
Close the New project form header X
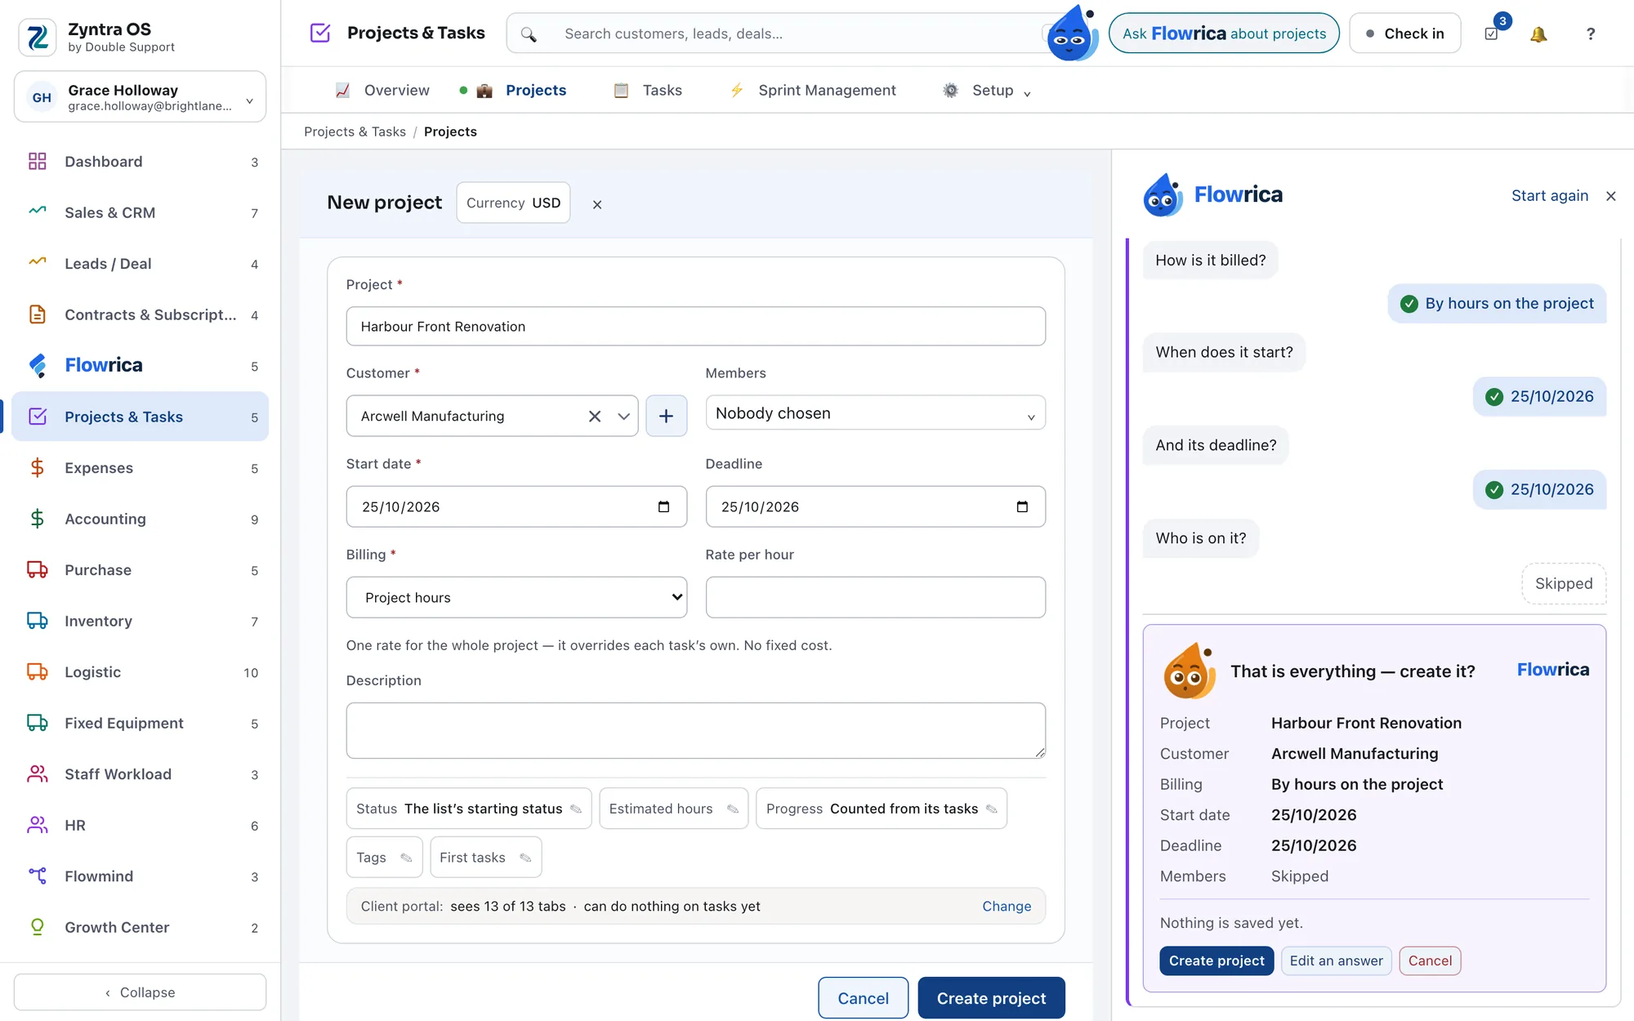point(597,204)
